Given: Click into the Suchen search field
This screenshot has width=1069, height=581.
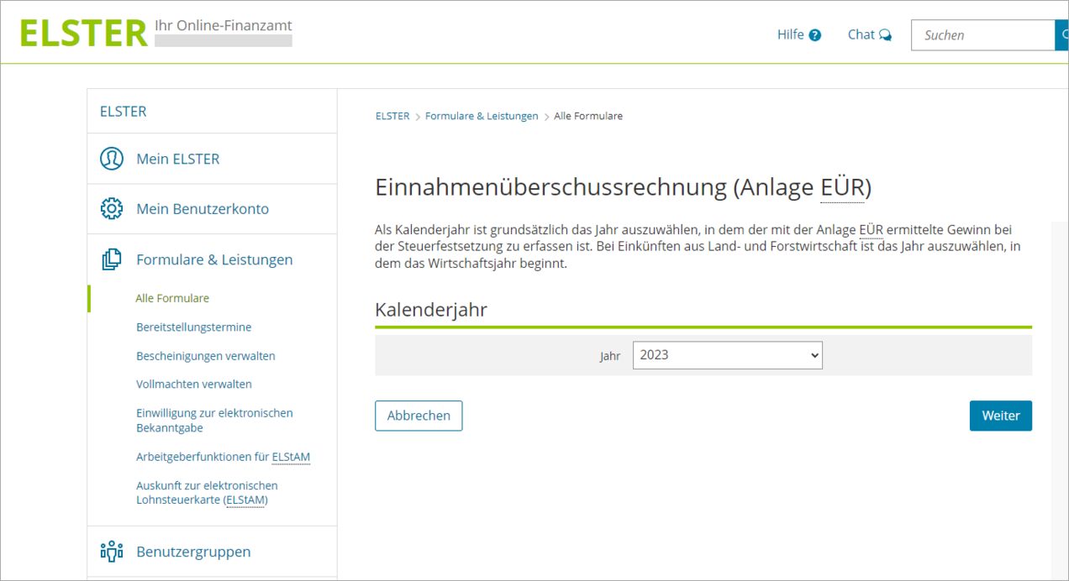Looking at the screenshot, I should click(x=982, y=35).
